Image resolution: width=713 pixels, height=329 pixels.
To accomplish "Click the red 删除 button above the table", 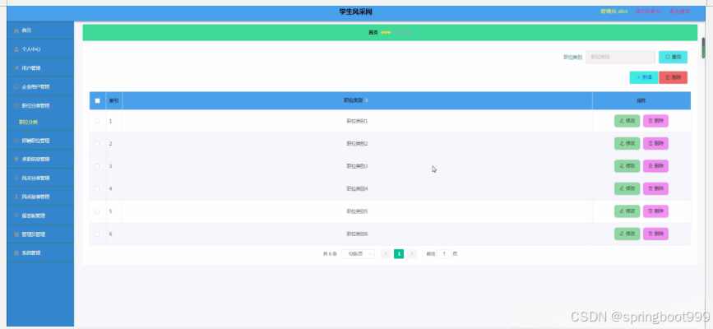I will coord(673,78).
